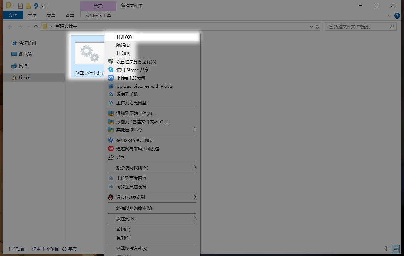Expand the 发送到(N) submenu arrow
Screen dimensions: 404x256
pos(195,219)
